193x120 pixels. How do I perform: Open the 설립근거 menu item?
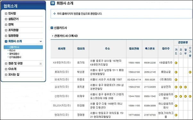[13, 19]
